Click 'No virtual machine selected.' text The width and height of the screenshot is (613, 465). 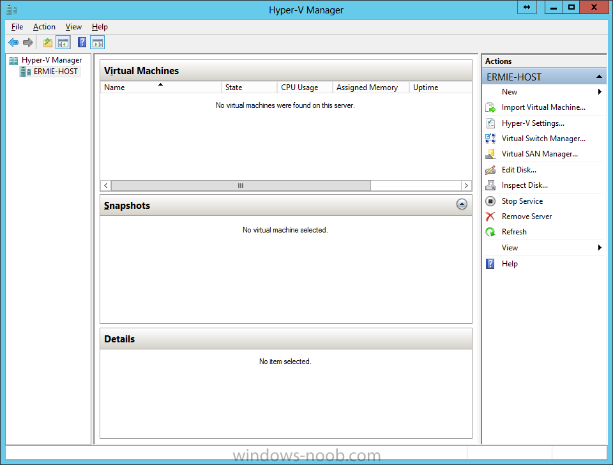coord(285,230)
